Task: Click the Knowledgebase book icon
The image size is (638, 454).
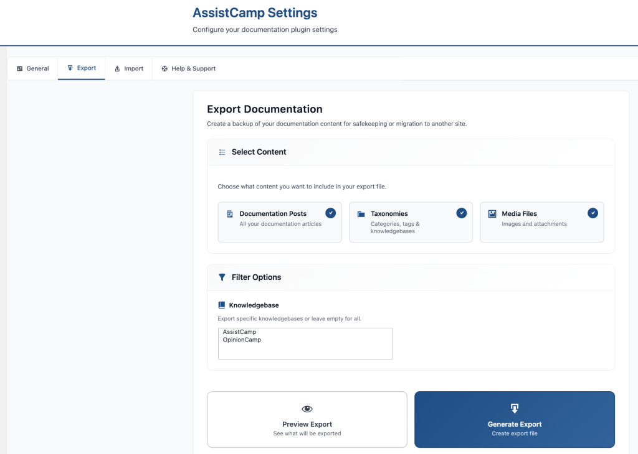Action: coord(221,305)
